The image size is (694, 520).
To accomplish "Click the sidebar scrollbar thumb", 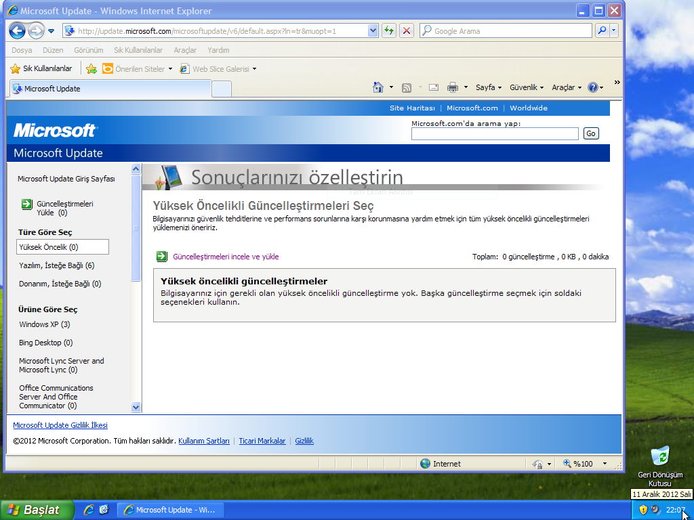I will 136,227.
